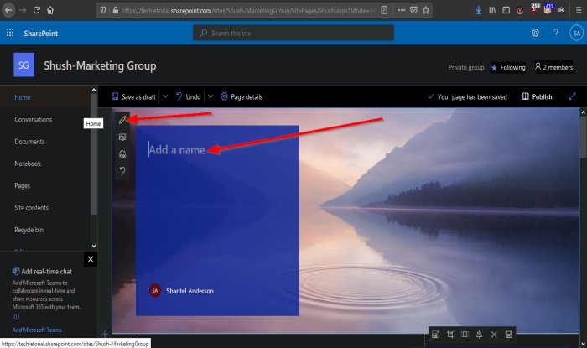This screenshot has width=587, height=348.
Task: Reload the page in the browser
Action: click(36, 10)
